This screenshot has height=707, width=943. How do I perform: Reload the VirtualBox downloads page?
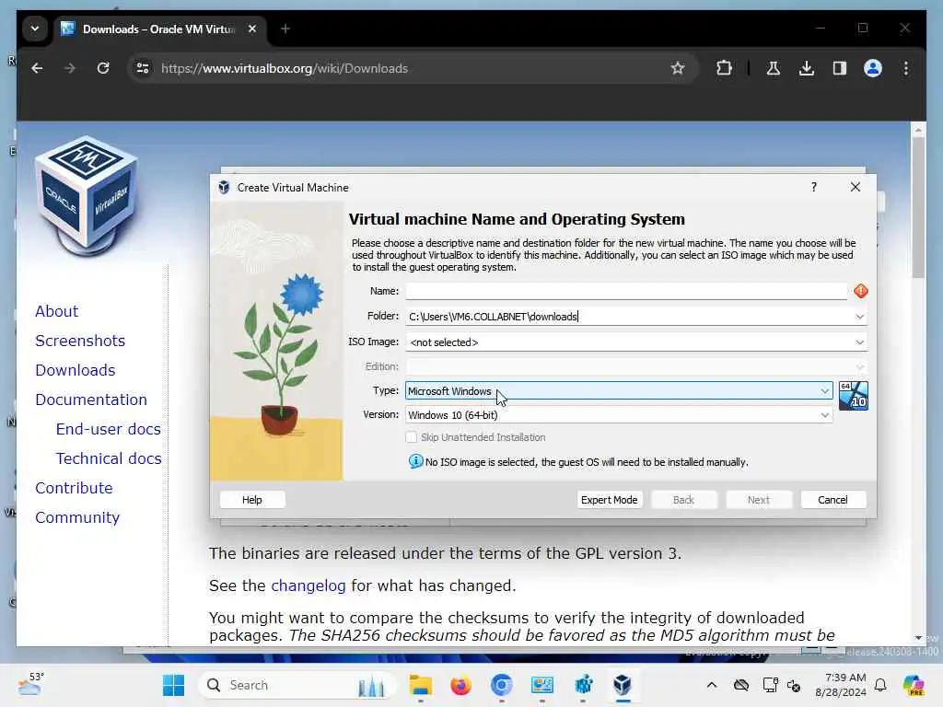click(x=103, y=68)
